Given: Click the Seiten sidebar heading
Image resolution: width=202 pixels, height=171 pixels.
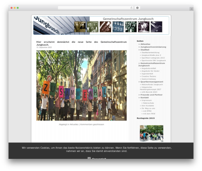Looking at the screenshot, I should coord(140,41).
